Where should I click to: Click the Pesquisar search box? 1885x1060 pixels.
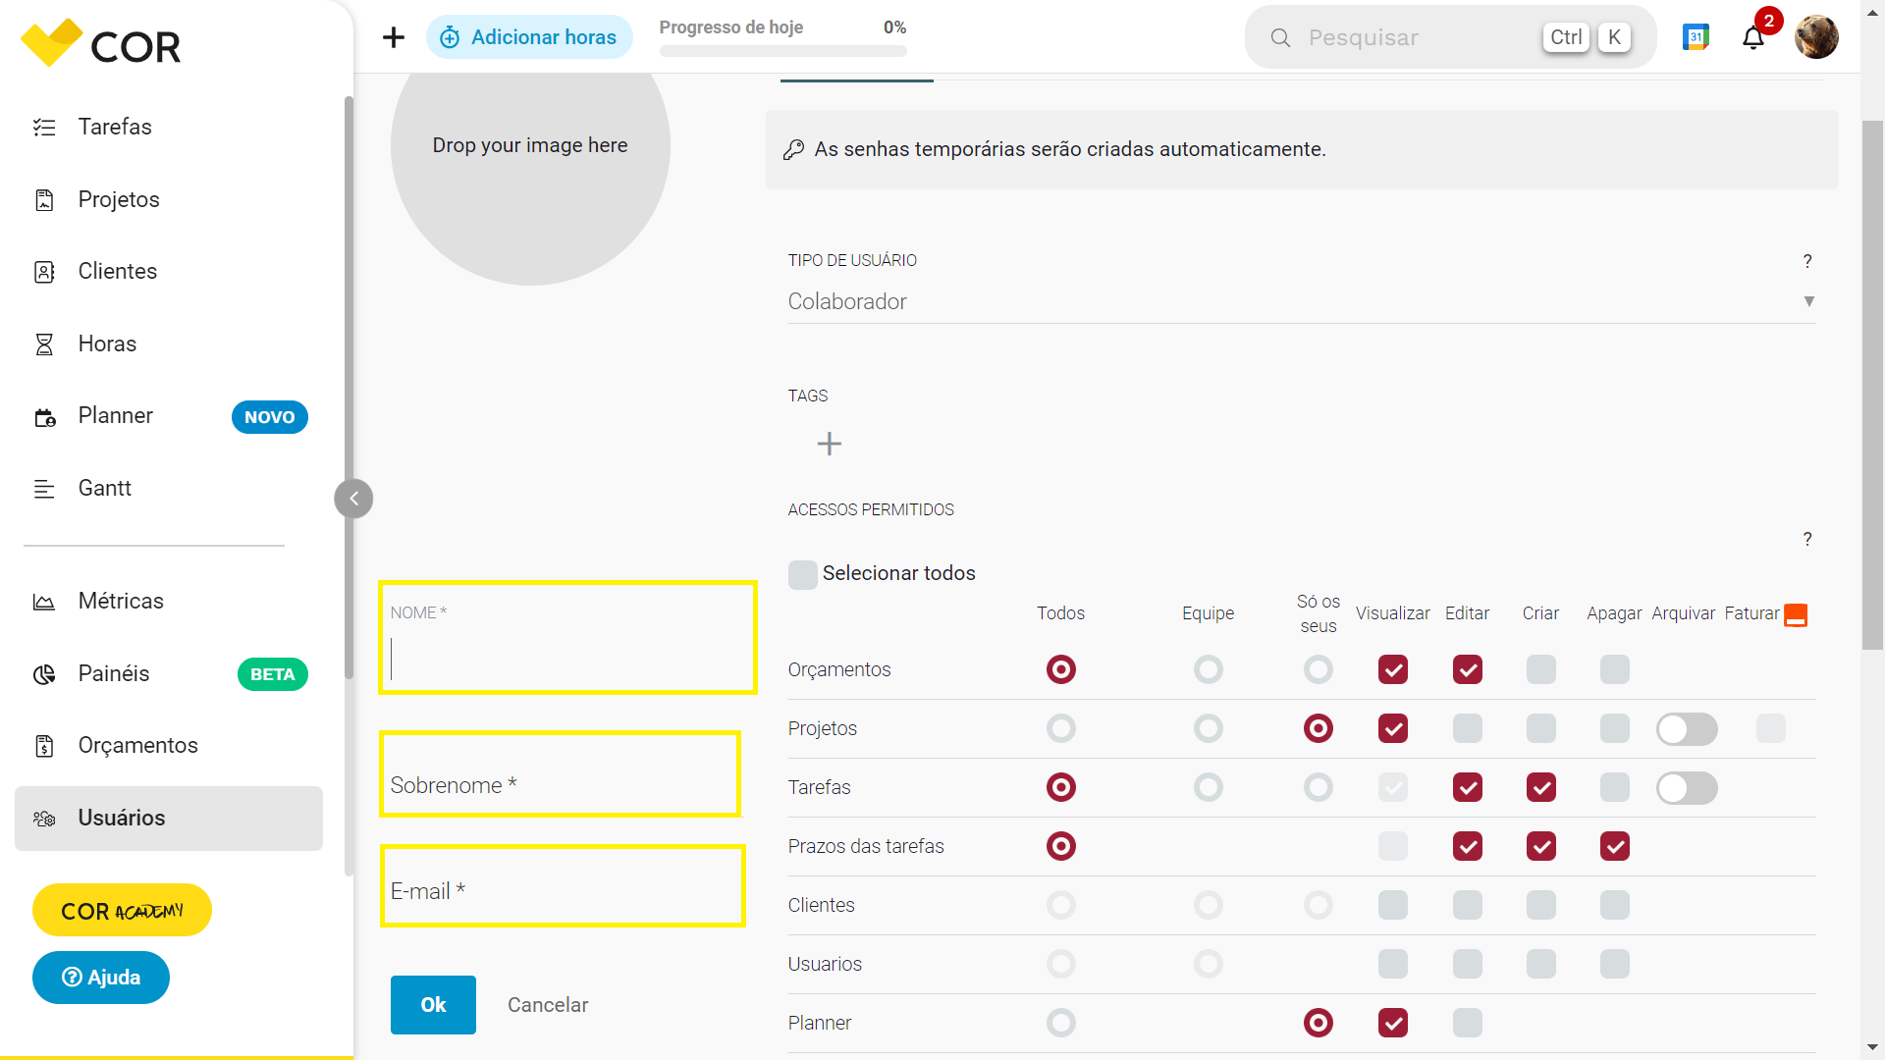pos(1450,37)
